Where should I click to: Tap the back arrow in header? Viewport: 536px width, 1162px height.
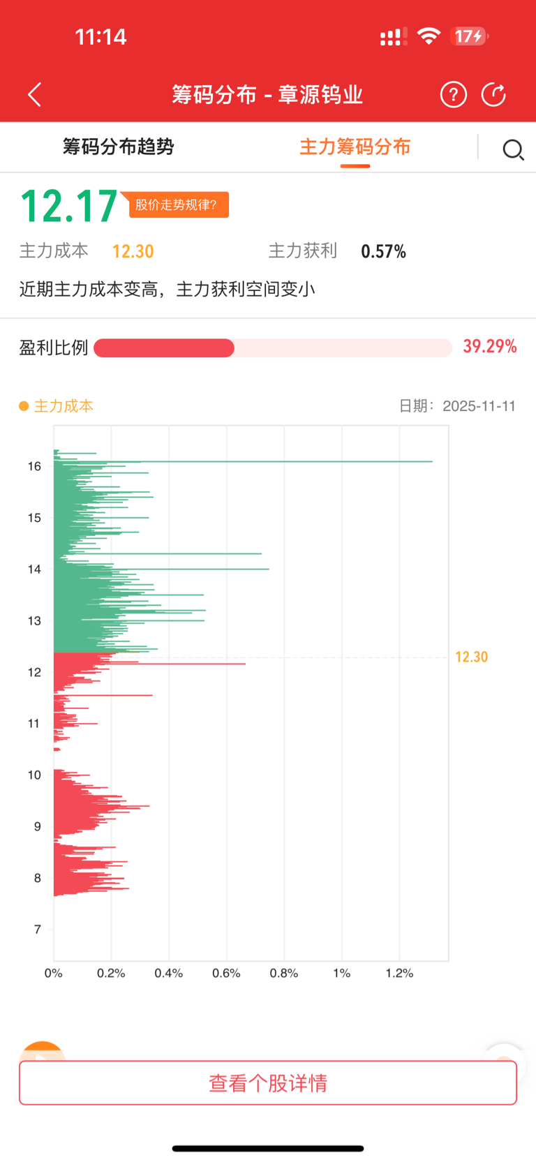pos(35,94)
